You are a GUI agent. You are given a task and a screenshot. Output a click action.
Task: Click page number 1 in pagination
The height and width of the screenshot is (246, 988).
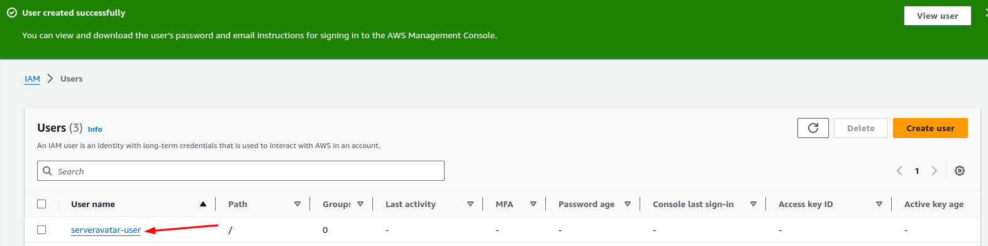pos(917,171)
